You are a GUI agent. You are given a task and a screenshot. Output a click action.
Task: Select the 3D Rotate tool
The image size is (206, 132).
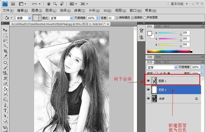coord(5,127)
